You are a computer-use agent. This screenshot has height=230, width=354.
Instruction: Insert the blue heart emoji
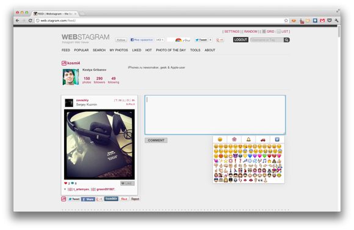coord(250,156)
